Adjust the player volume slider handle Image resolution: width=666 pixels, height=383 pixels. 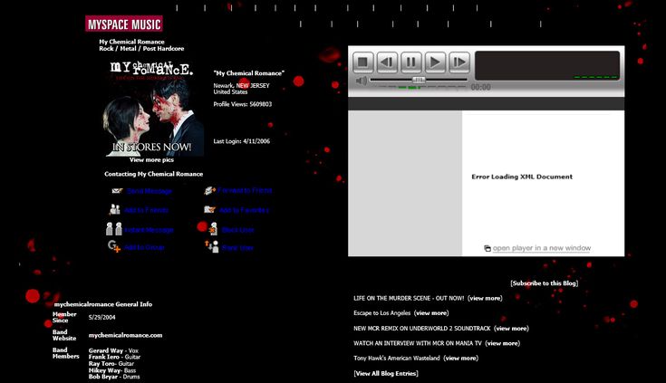pyautogui.click(x=419, y=80)
